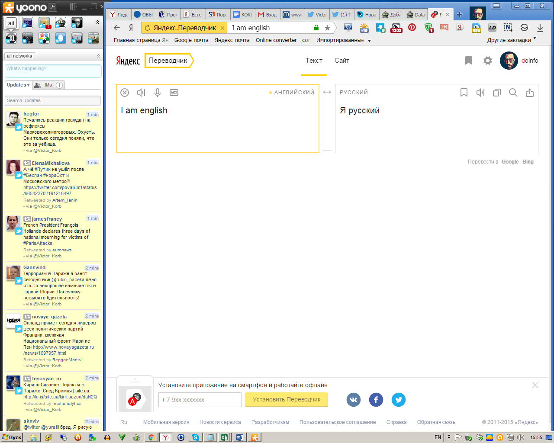Translate with Google instead
554x443 pixels.
click(510, 162)
